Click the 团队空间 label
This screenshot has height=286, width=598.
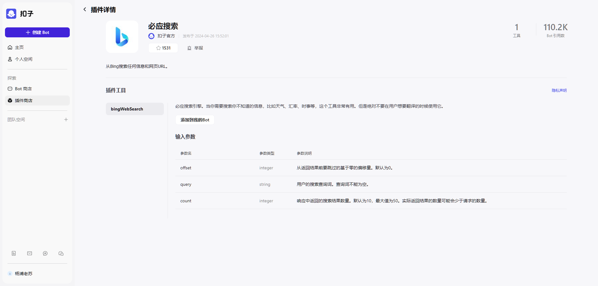coord(16,120)
